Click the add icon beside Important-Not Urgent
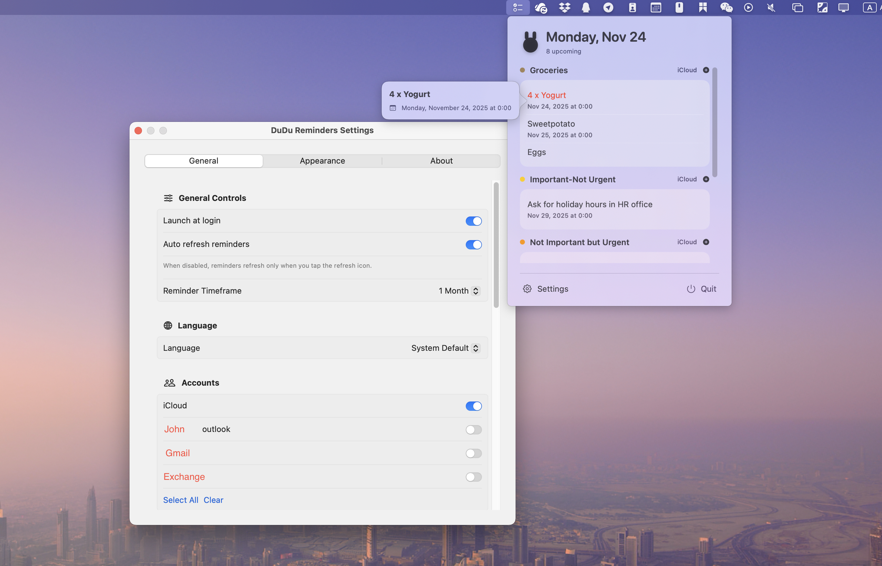Screen dimensions: 882x566 click(x=706, y=179)
